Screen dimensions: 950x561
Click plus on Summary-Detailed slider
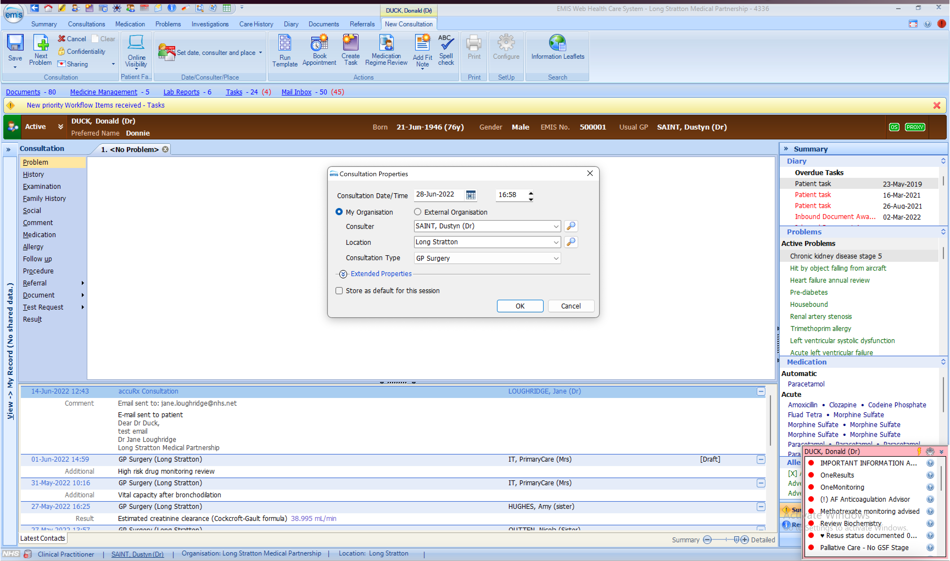(744, 539)
